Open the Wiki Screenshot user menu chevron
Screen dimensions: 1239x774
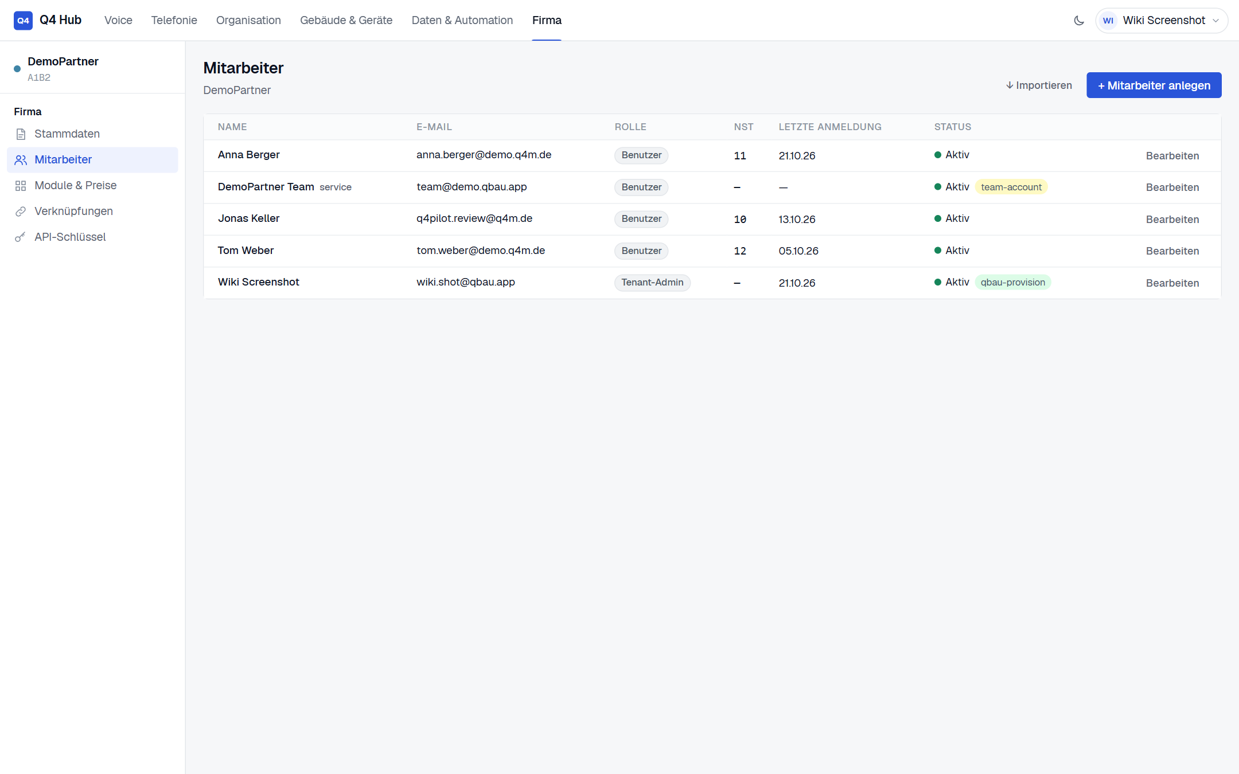[x=1215, y=21]
